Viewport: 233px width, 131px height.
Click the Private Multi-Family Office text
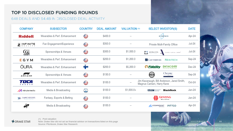[x=163, y=45]
